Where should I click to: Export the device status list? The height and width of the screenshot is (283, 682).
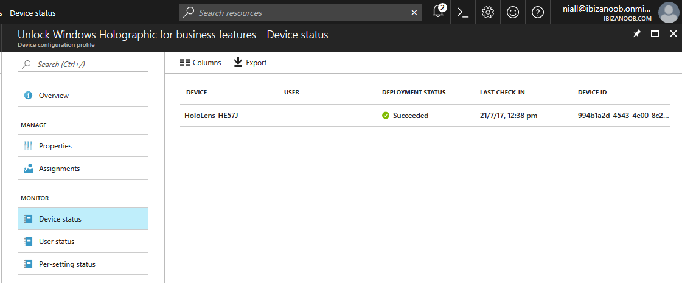(x=250, y=63)
